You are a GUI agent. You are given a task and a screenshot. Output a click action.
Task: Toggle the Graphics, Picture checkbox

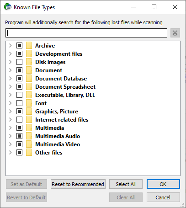pos(19,111)
